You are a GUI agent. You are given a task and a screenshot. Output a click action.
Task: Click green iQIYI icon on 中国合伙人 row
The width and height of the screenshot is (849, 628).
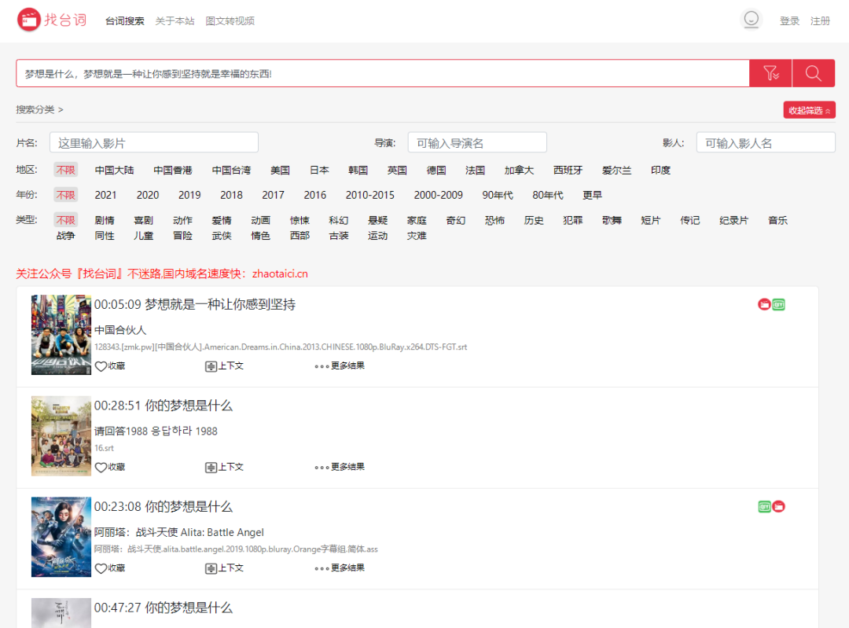click(x=778, y=304)
